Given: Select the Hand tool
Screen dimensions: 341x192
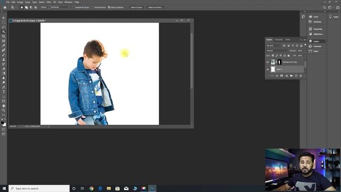Looking at the screenshot, I should 4,106.
